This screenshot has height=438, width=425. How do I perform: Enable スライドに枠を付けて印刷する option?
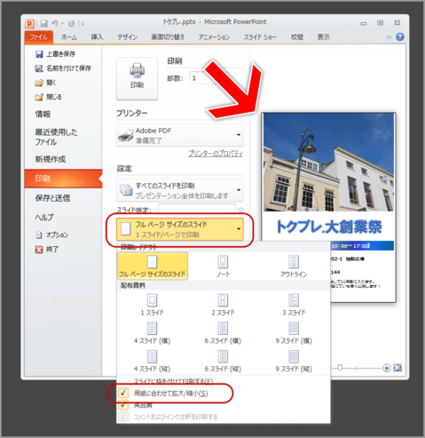click(173, 381)
